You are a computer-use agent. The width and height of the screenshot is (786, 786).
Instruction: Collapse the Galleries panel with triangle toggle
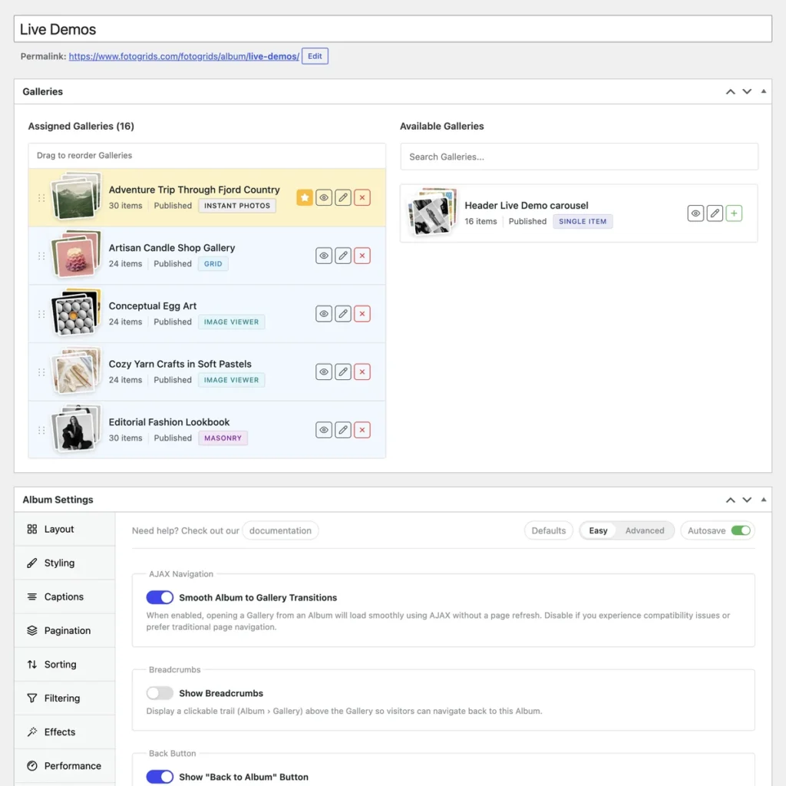(764, 91)
